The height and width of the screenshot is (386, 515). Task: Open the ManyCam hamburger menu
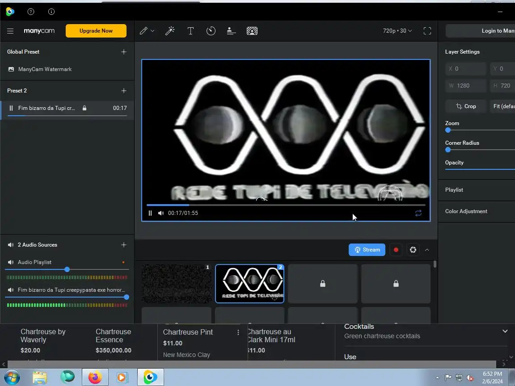[x=10, y=31]
